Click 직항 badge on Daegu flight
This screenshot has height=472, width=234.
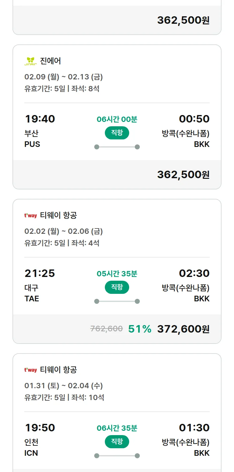[x=117, y=287]
